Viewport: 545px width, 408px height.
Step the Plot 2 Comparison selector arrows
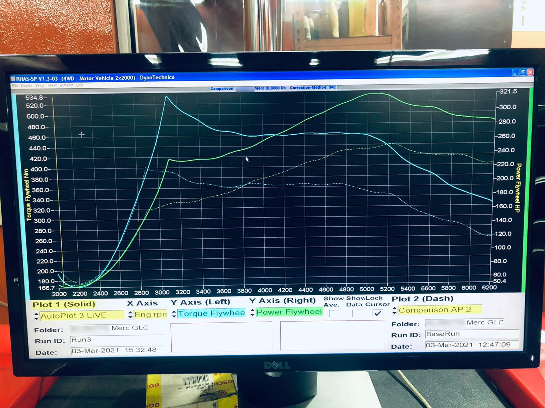(x=394, y=310)
